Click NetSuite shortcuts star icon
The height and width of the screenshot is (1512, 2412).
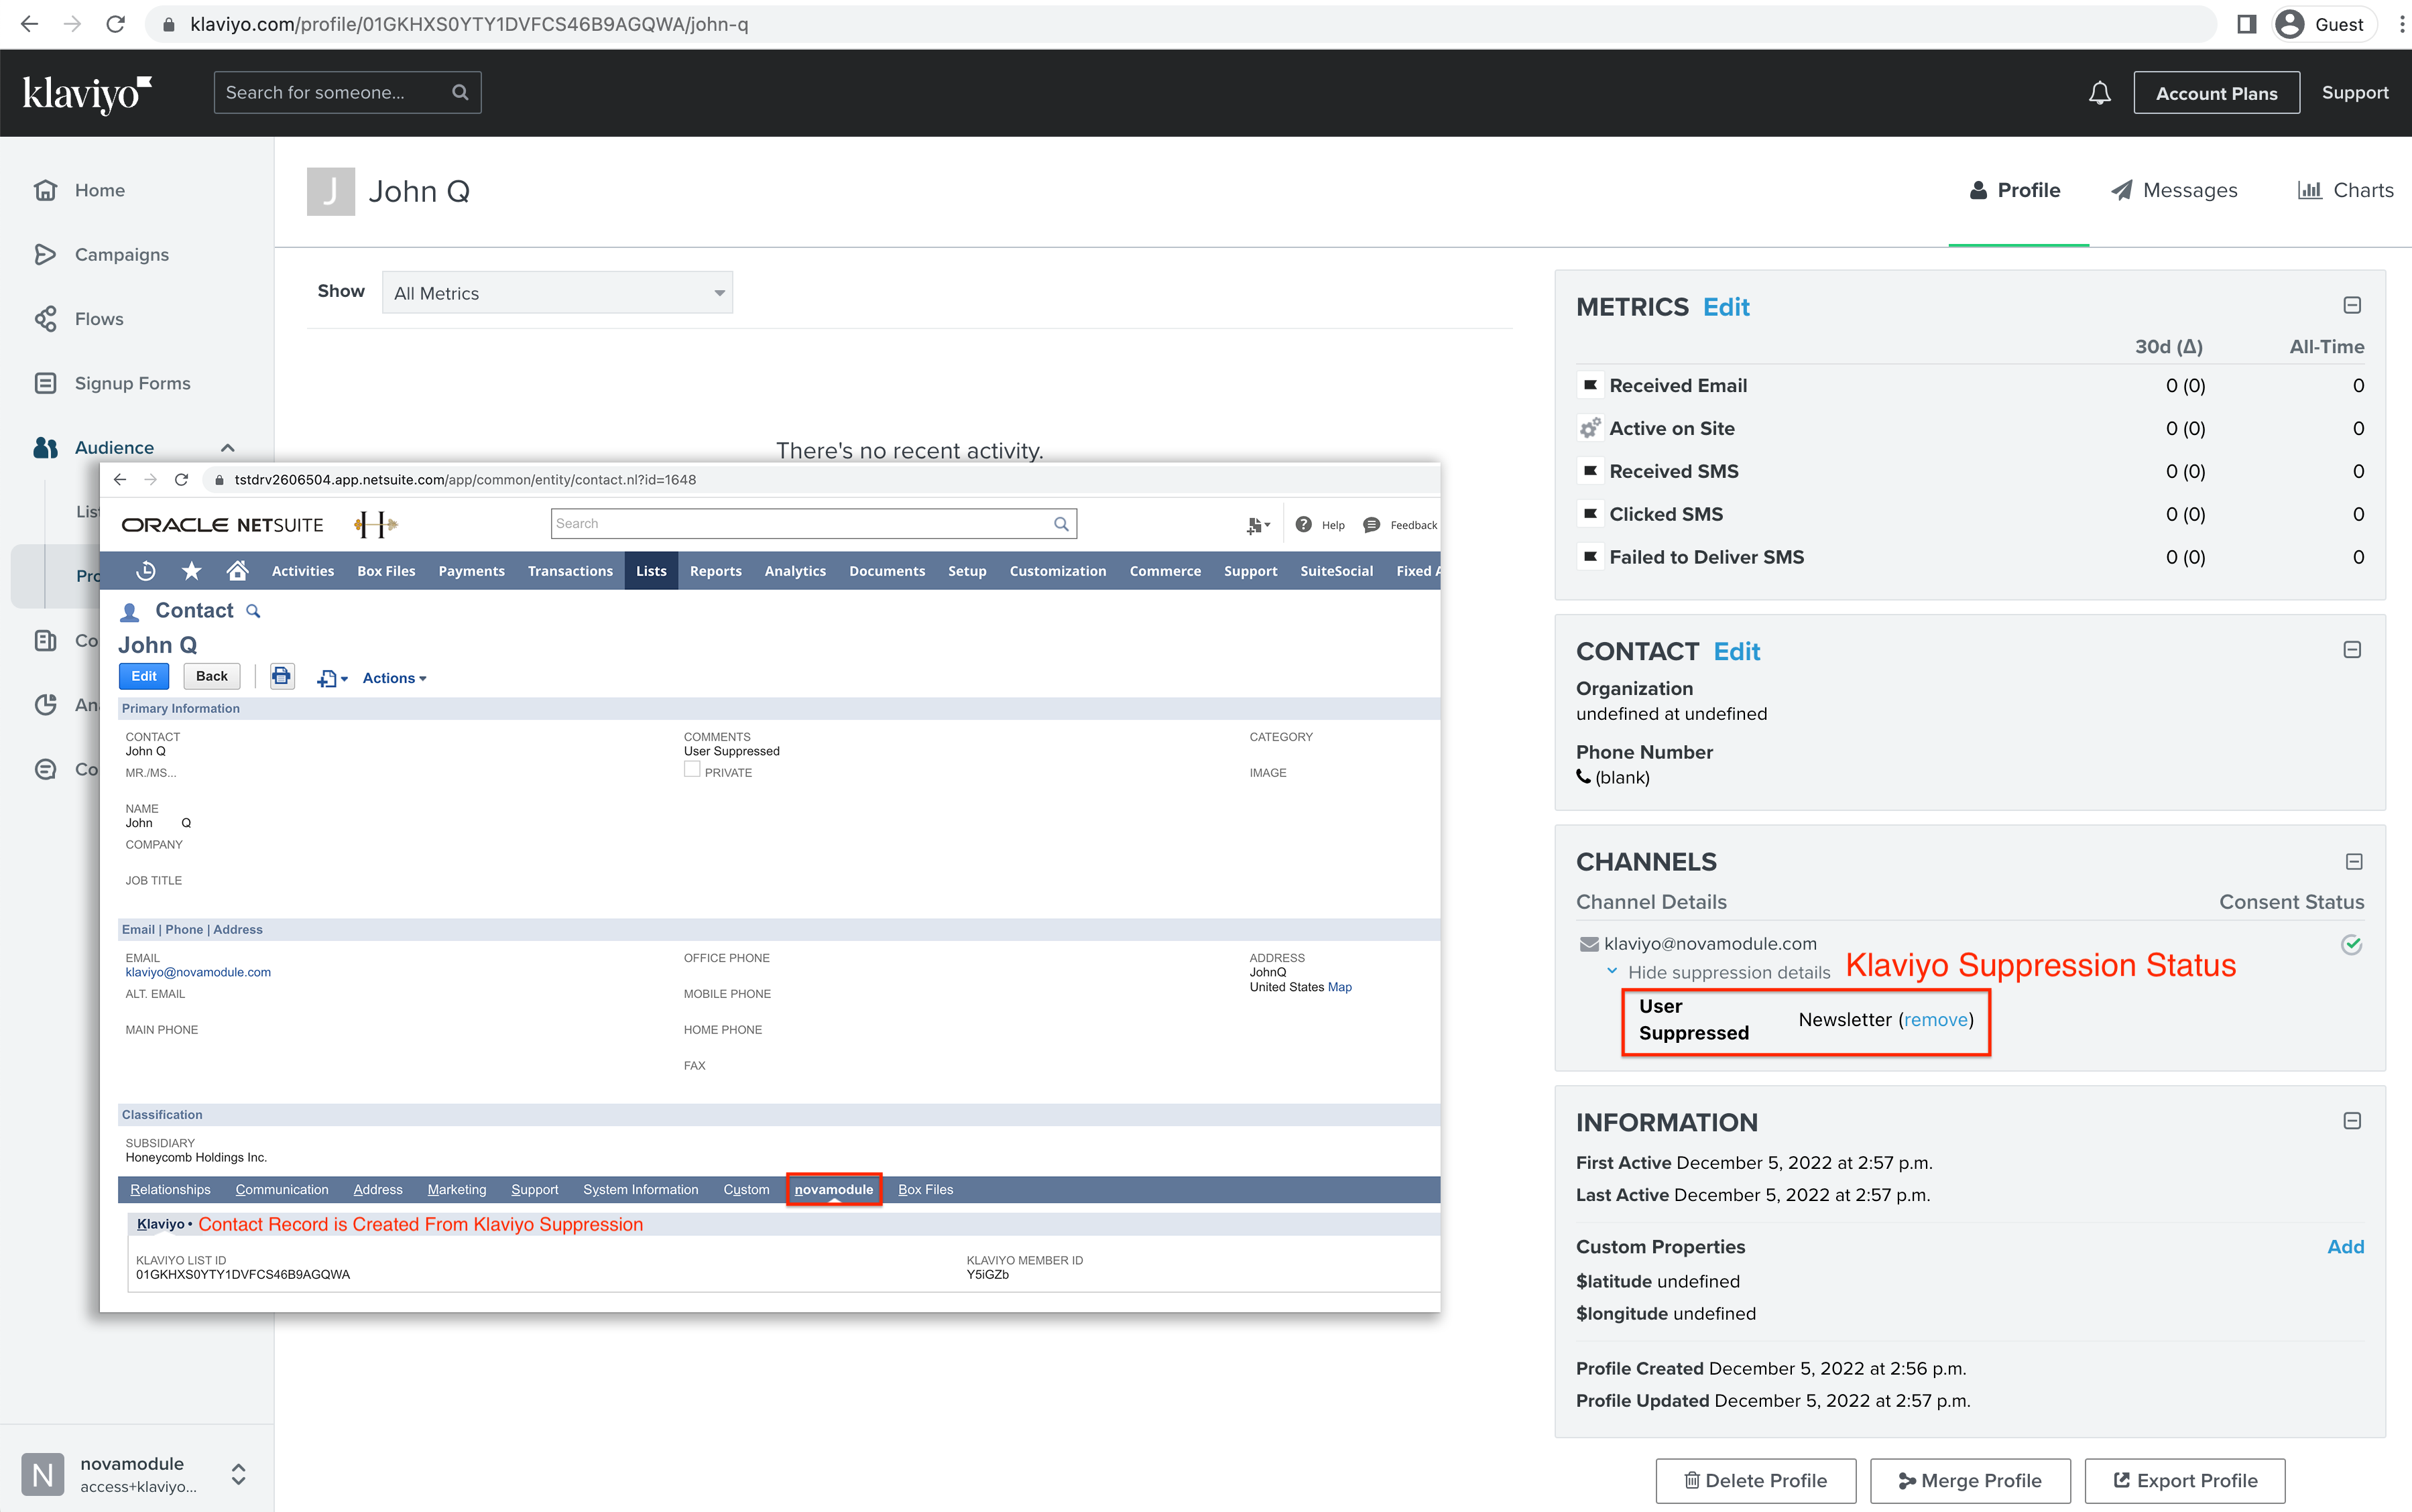tap(192, 570)
